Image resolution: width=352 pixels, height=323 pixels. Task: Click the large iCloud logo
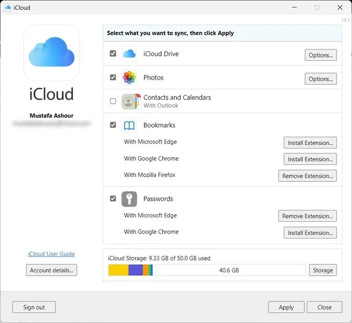pyautogui.click(x=52, y=53)
